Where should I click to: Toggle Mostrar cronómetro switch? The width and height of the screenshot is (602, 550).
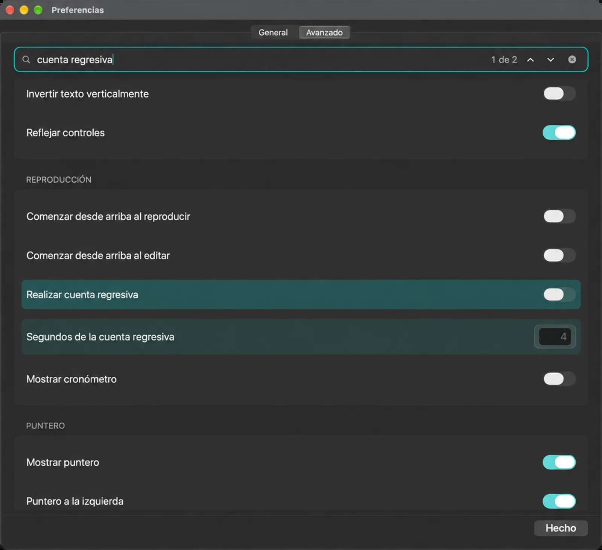pos(559,379)
